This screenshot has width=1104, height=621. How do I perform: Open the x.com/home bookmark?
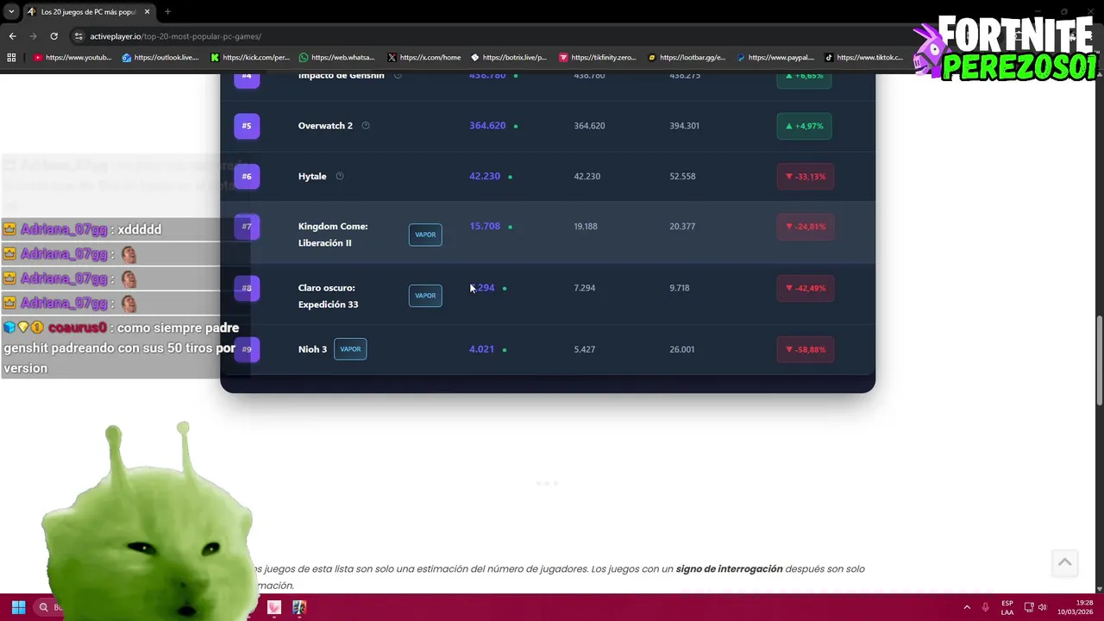click(x=424, y=58)
